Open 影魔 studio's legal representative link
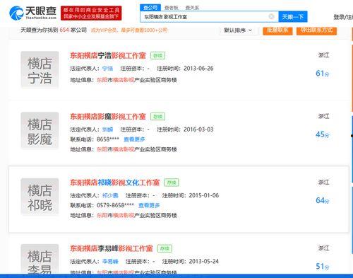Image resolution: width=353 pixels, height=278 pixels. [x=108, y=129]
